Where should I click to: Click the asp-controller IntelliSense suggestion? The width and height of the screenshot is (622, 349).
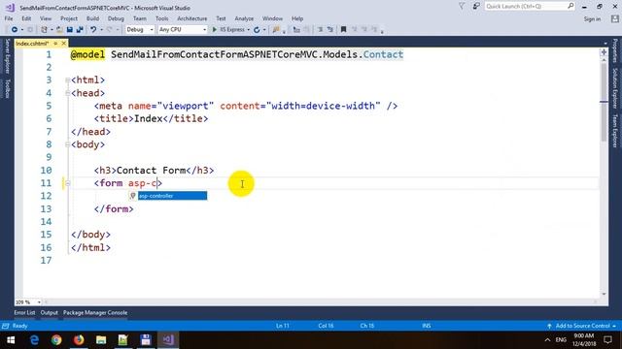[172, 196]
